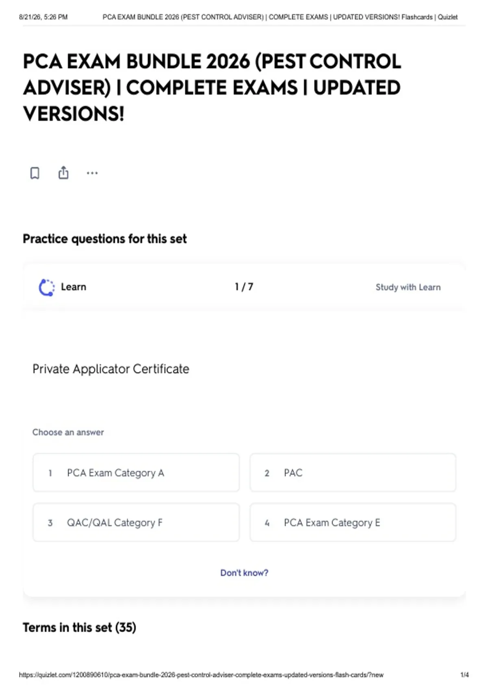Click the 1 / 7 progress indicator
Image resolution: width=488 pixels, height=692 pixels.
244,287
